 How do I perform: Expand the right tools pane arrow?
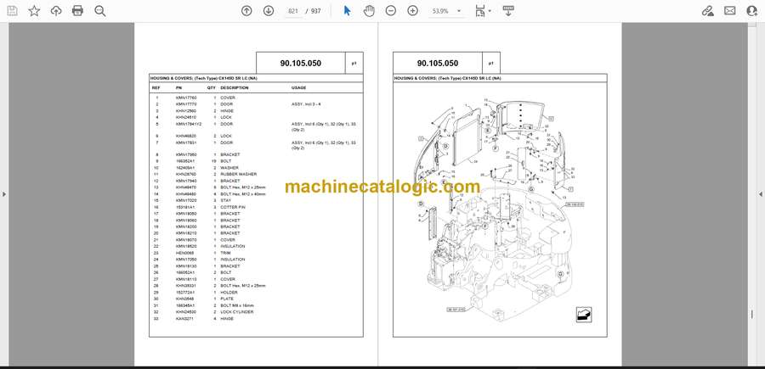pyautogui.click(x=760, y=194)
